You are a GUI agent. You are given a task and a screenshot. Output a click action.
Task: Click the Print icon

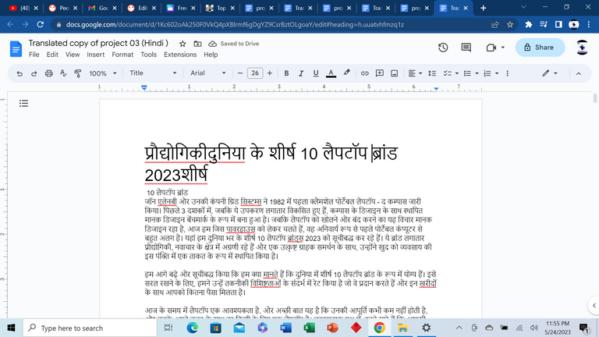tap(49, 73)
